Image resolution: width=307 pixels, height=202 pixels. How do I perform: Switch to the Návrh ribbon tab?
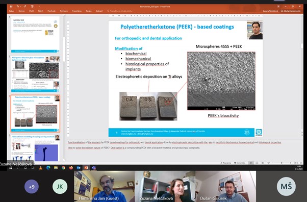pos(41,11)
